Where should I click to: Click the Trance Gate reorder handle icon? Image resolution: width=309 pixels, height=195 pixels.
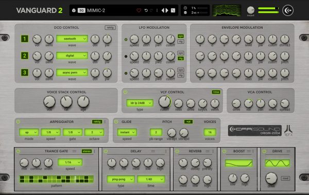point(74,151)
